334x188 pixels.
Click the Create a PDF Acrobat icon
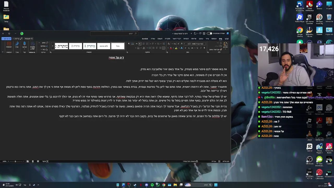33,46
